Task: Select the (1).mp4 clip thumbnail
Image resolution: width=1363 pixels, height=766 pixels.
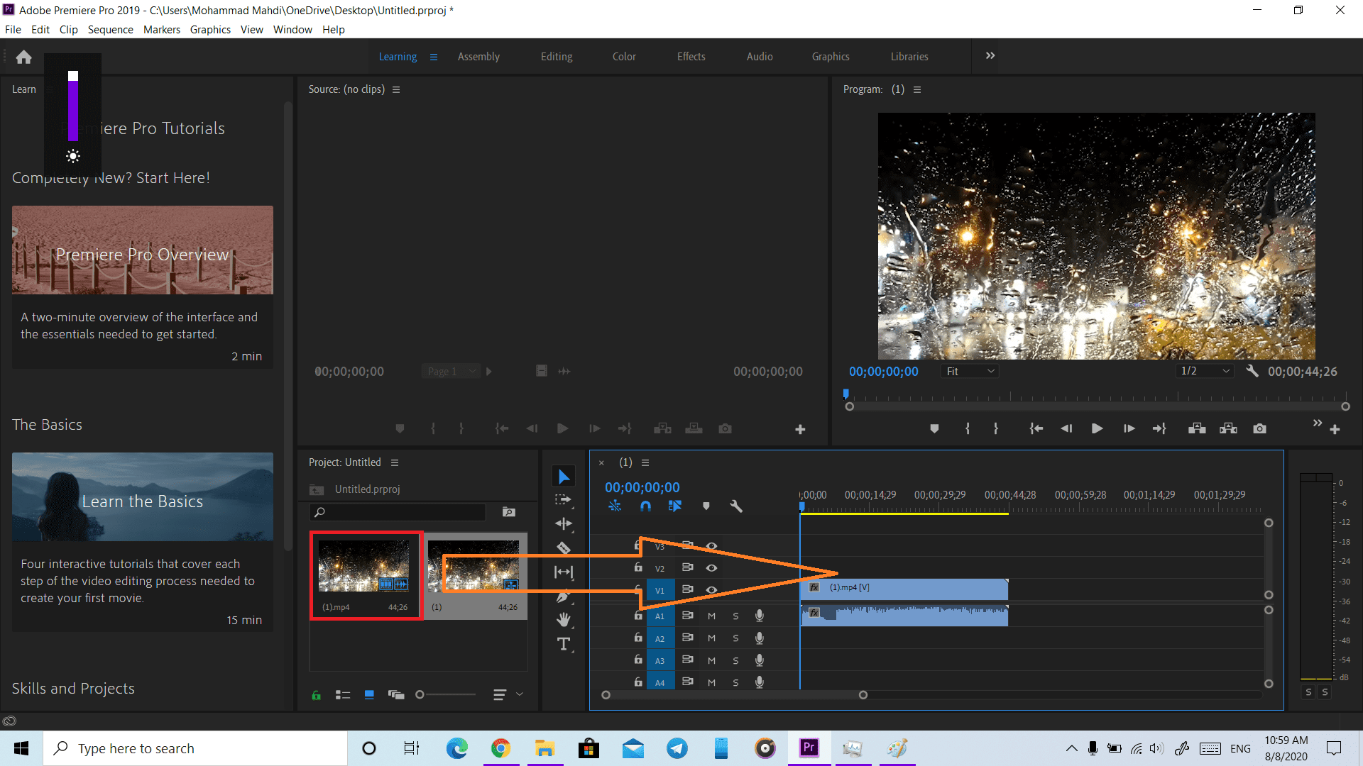Action: click(x=363, y=566)
